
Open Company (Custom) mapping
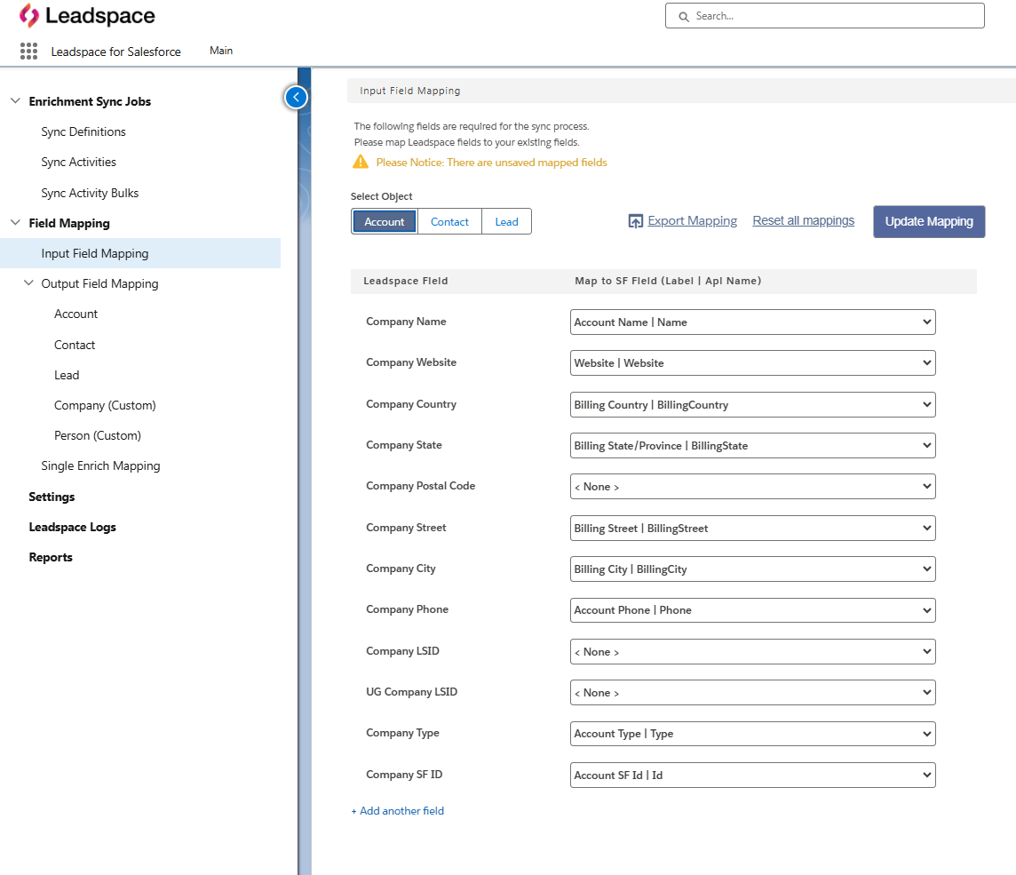point(105,405)
